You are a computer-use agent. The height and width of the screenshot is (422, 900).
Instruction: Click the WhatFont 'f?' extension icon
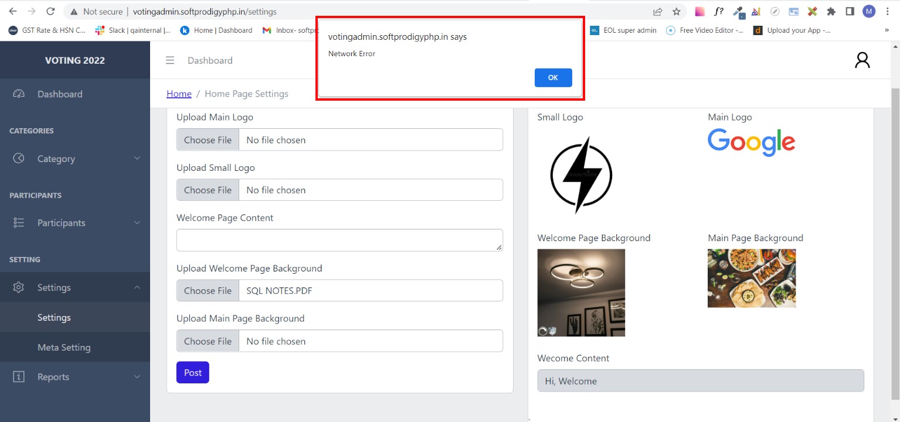719,11
